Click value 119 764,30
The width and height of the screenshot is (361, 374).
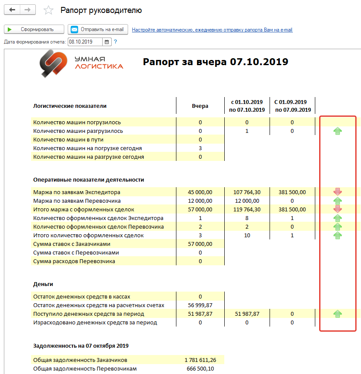click(247, 209)
